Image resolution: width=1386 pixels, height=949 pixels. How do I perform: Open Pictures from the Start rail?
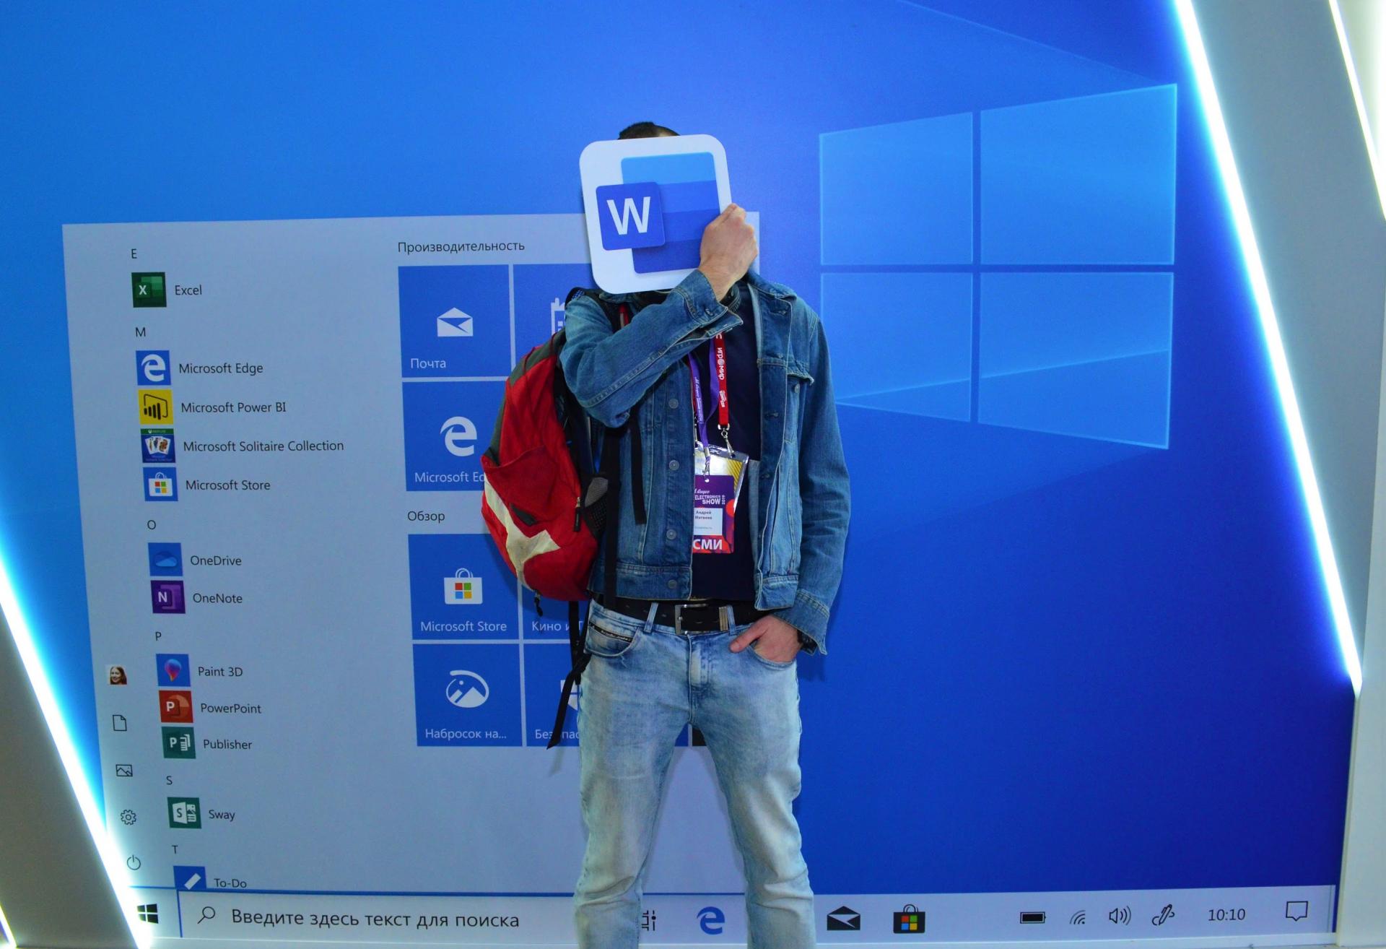(124, 771)
